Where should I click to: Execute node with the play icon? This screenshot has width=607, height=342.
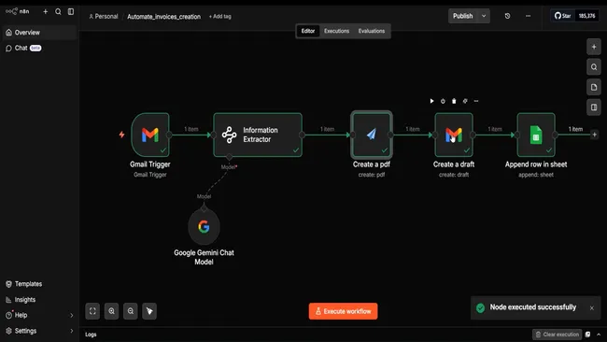coord(431,101)
